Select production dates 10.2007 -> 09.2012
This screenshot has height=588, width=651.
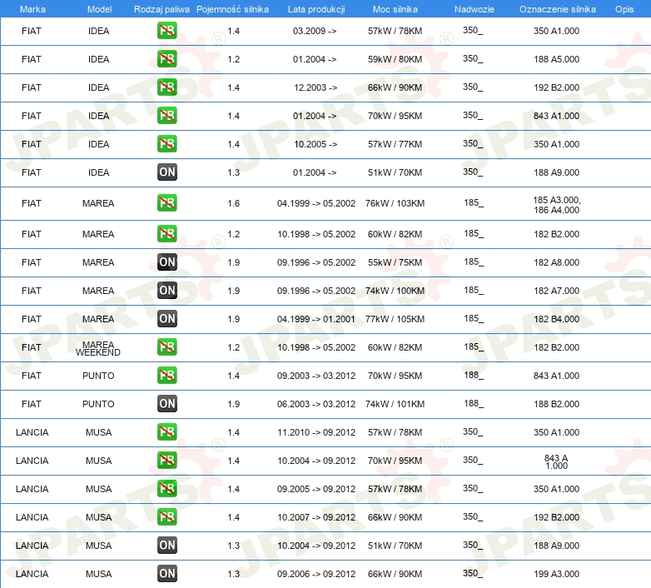(x=316, y=517)
